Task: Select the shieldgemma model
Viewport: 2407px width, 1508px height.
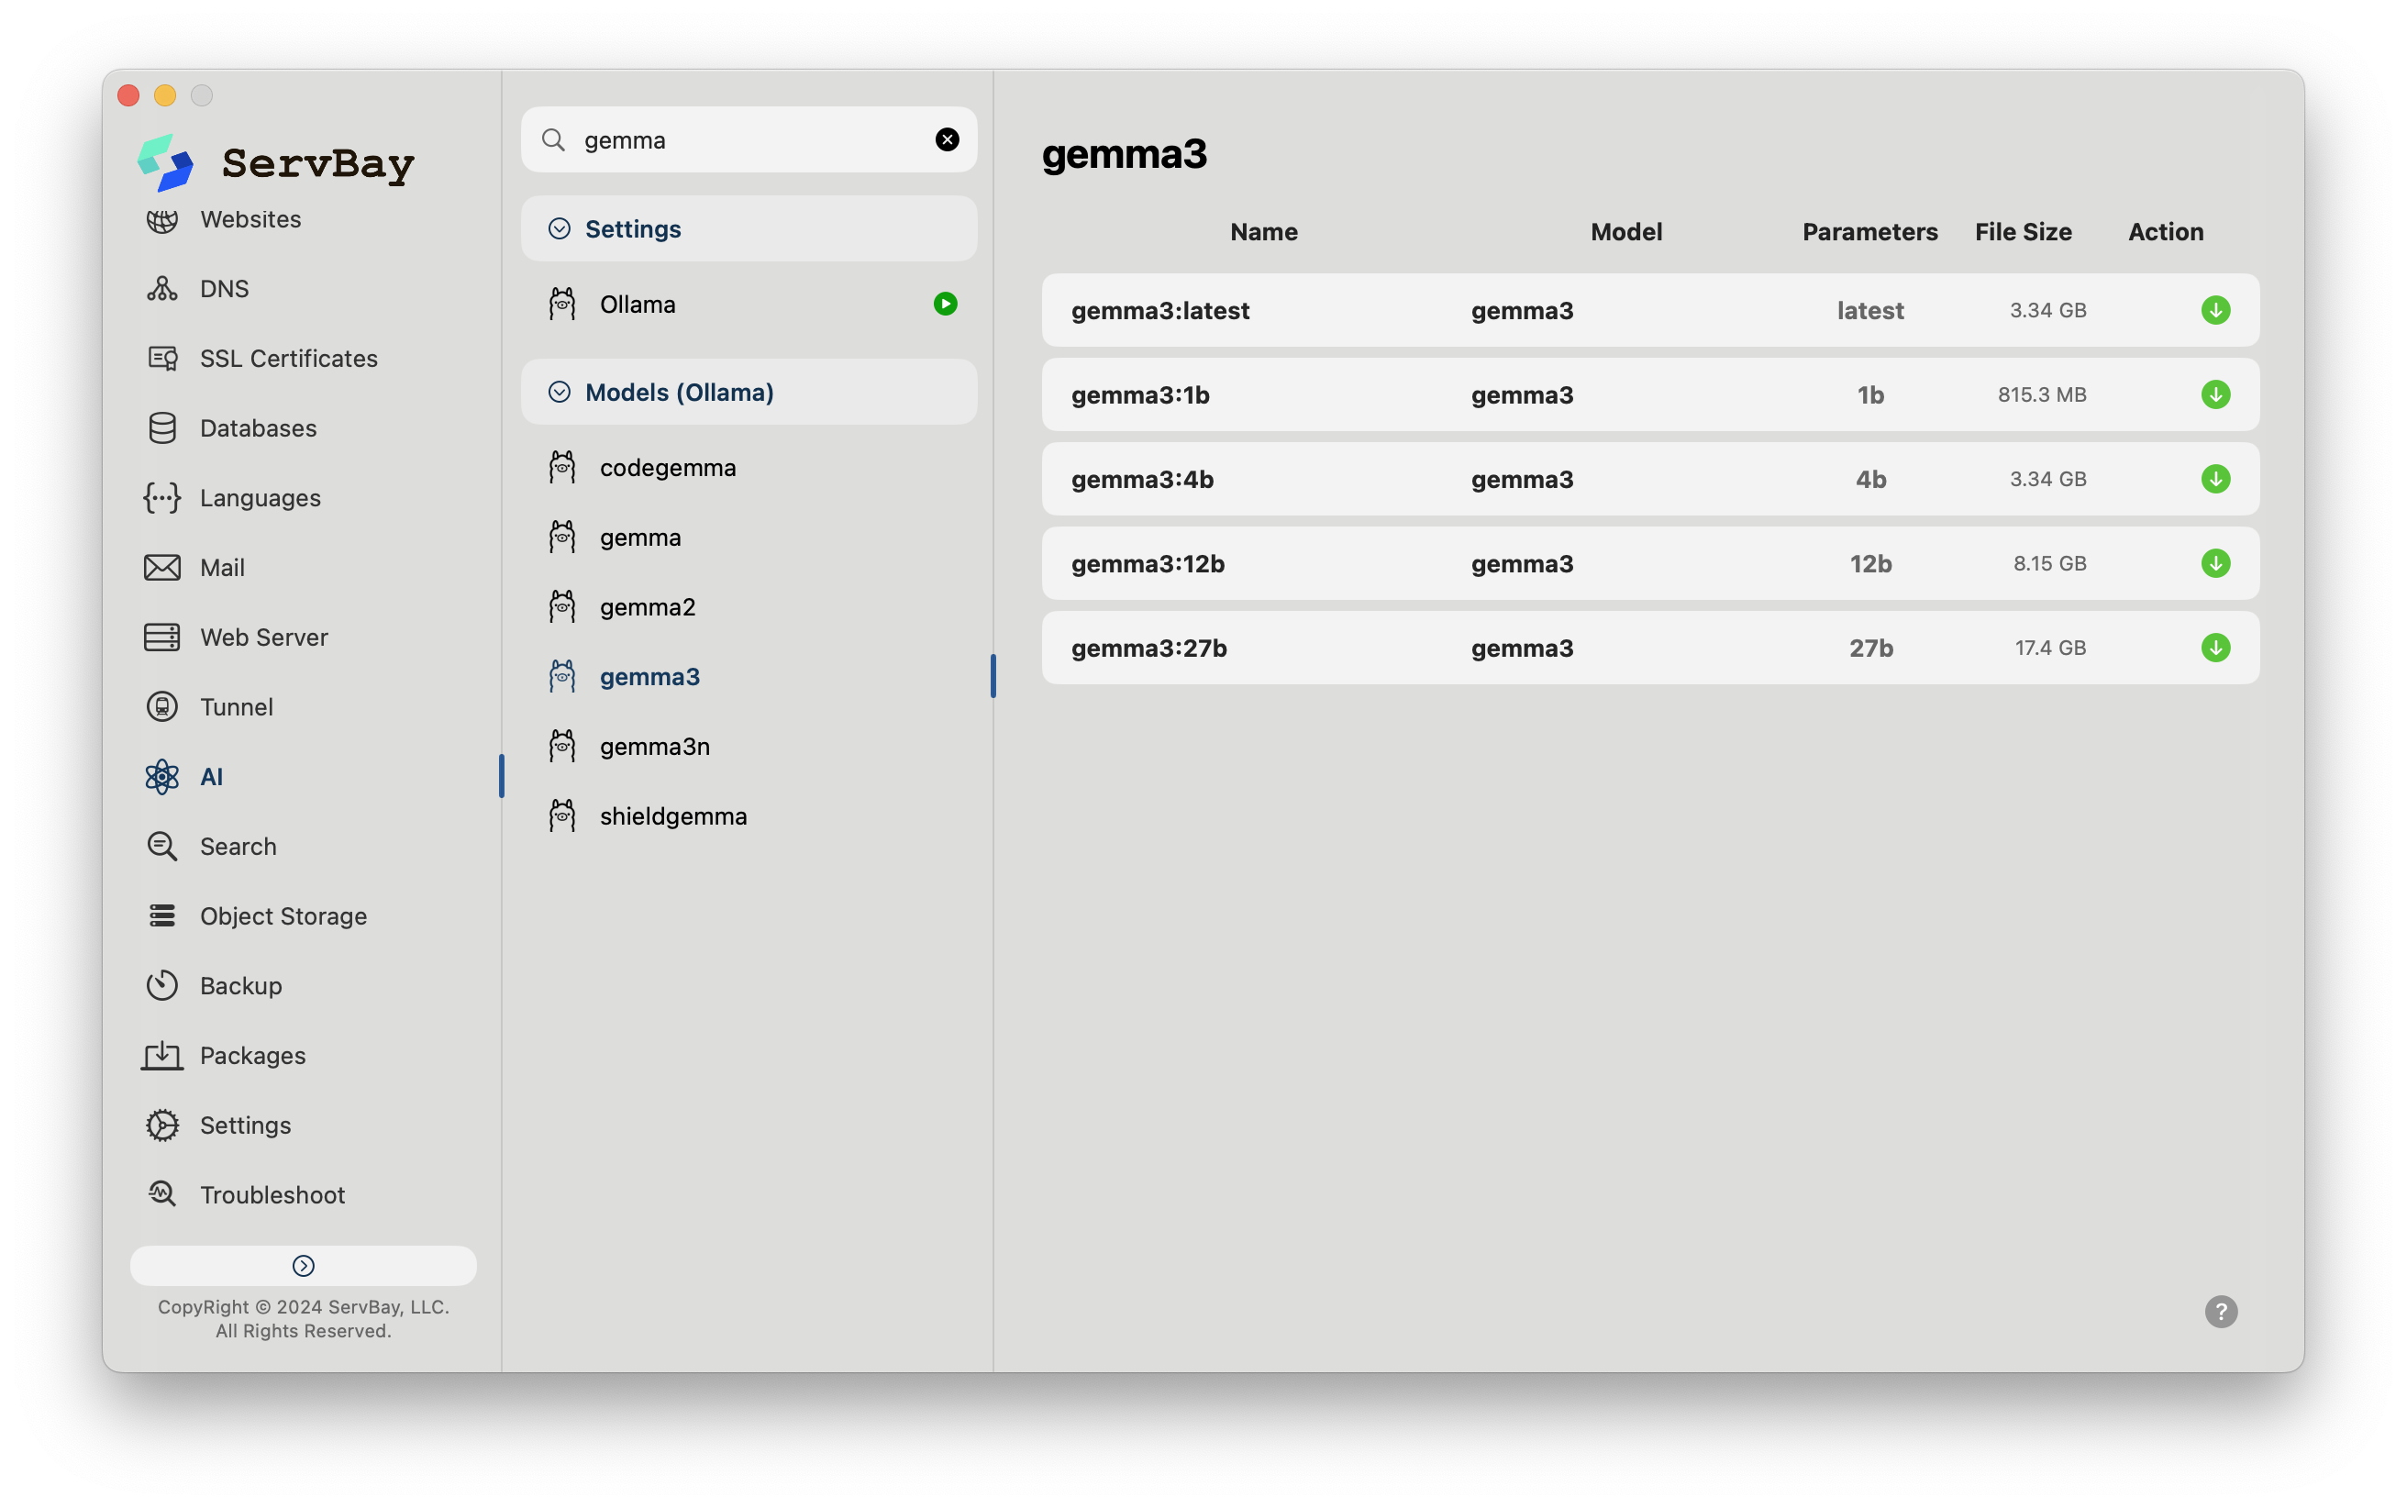Action: click(672, 816)
